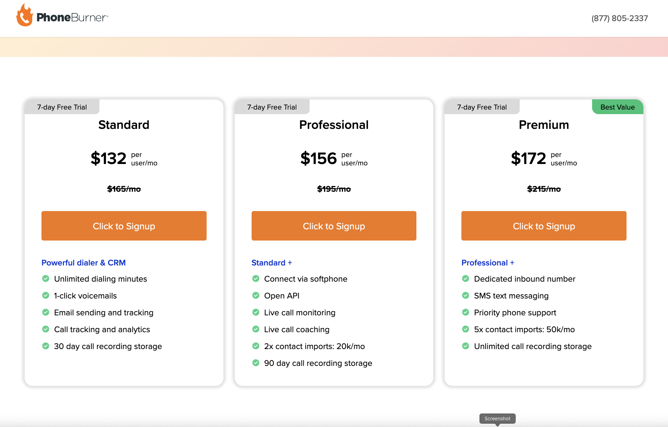668x427 pixels.
Task: Click the Standard + heading
Action: point(272,263)
